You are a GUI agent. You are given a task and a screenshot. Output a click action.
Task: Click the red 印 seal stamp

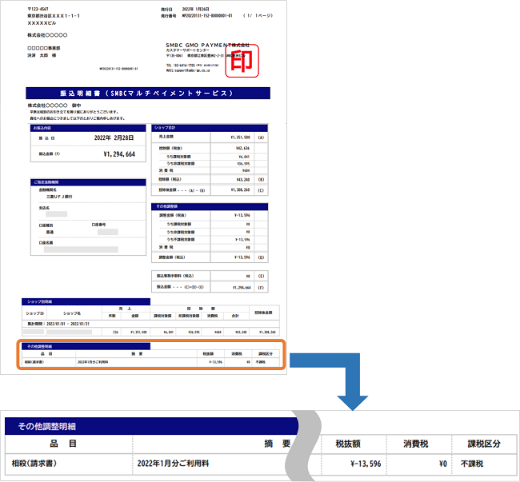pos(242,61)
